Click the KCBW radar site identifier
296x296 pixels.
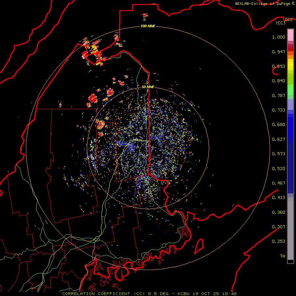[184, 294]
